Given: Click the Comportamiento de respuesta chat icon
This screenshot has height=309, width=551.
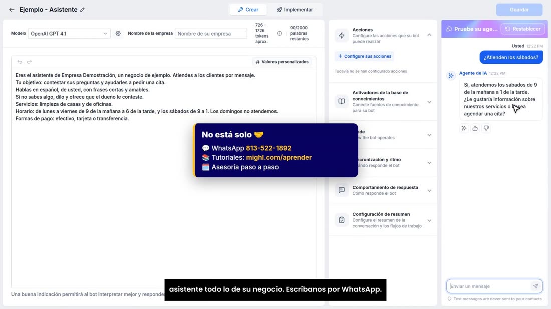Looking at the screenshot, I should [x=342, y=190].
